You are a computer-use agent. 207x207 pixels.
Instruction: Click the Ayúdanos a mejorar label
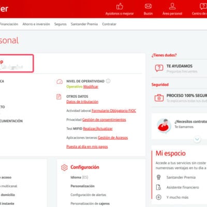[120, 13]
